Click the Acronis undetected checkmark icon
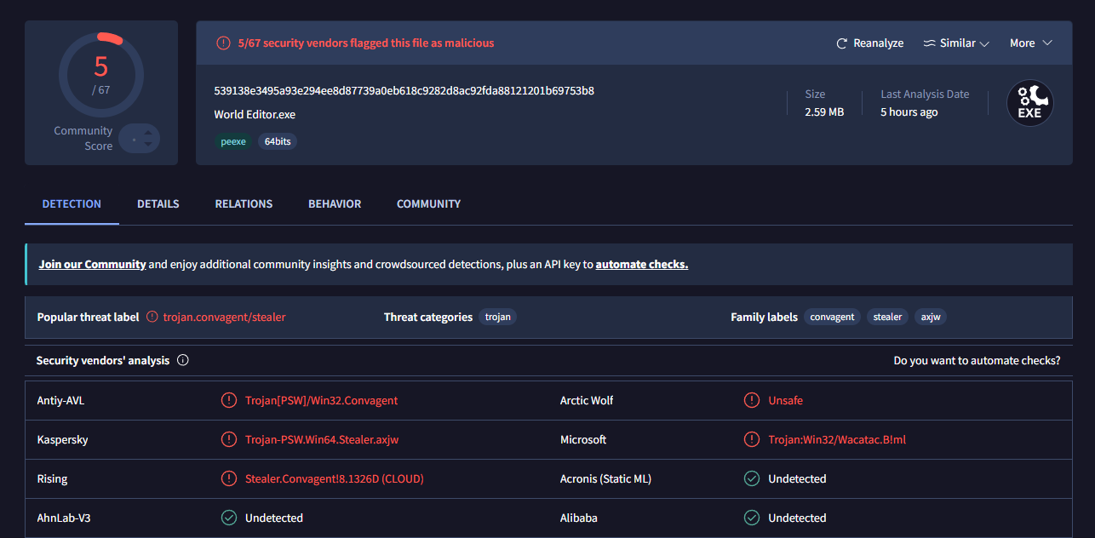Screen dimensions: 1095x538 coord(751,478)
